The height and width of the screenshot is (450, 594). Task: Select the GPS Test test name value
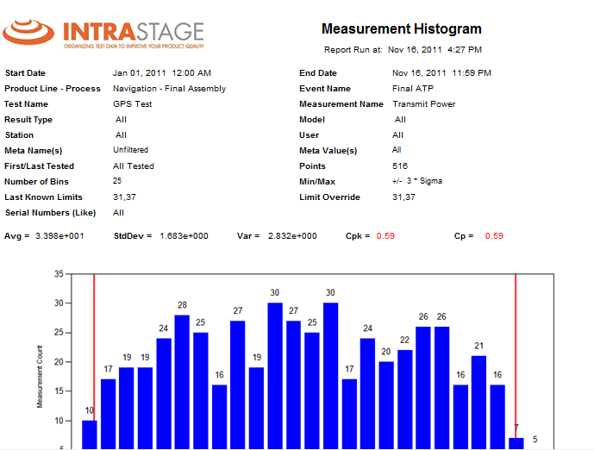(132, 104)
